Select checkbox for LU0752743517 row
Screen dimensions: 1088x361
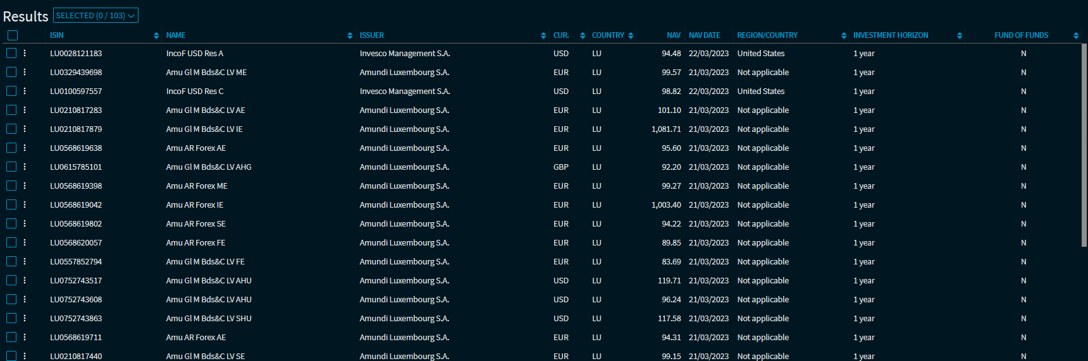click(x=11, y=281)
